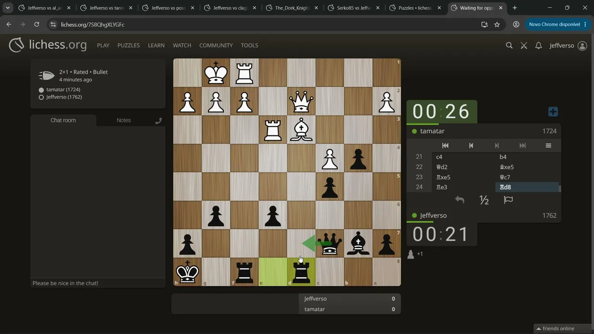Open the COMMUNITY menu
Screen dimensions: 594x334
click(216, 45)
